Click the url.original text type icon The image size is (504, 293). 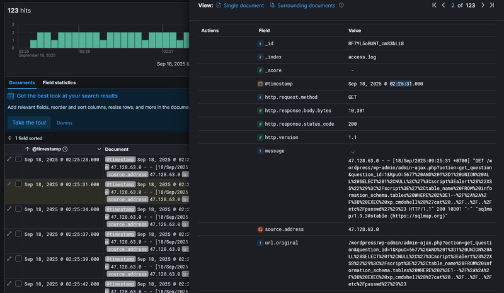click(x=260, y=243)
